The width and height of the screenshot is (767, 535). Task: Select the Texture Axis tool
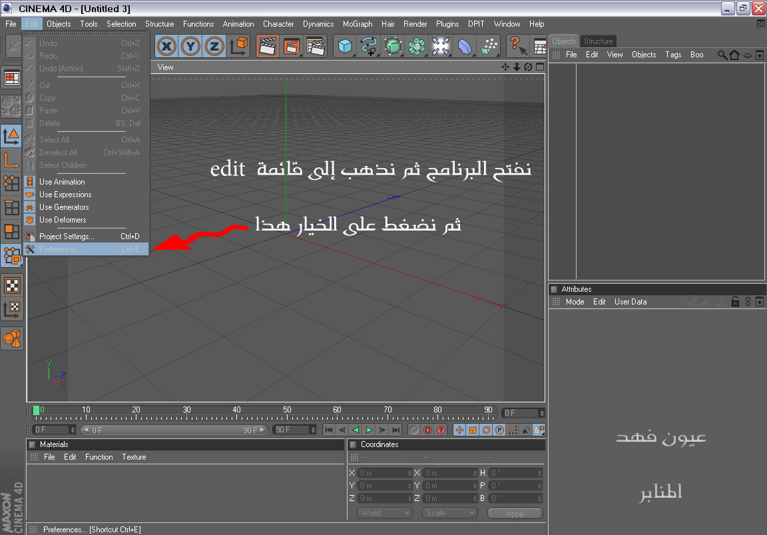(x=12, y=309)
